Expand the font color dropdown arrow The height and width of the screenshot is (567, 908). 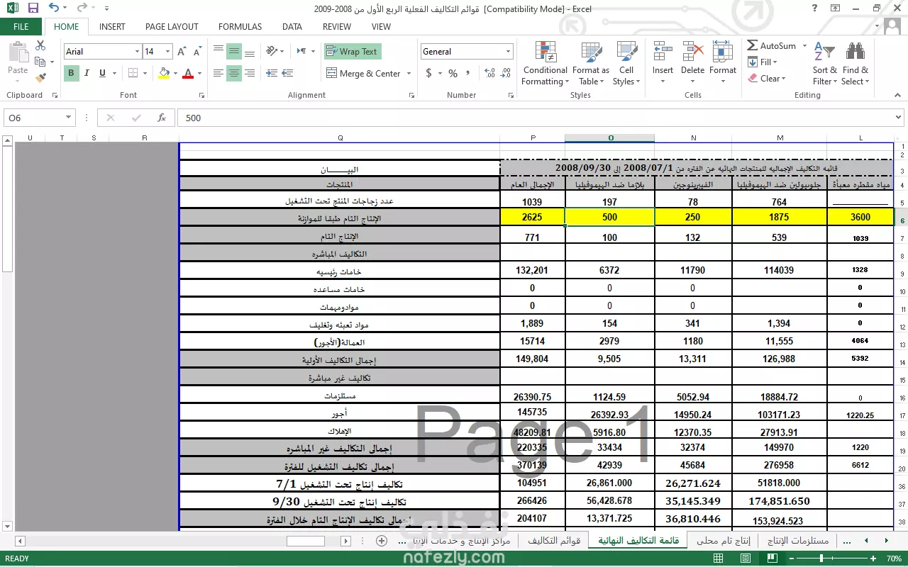click(x=199, y=73)
